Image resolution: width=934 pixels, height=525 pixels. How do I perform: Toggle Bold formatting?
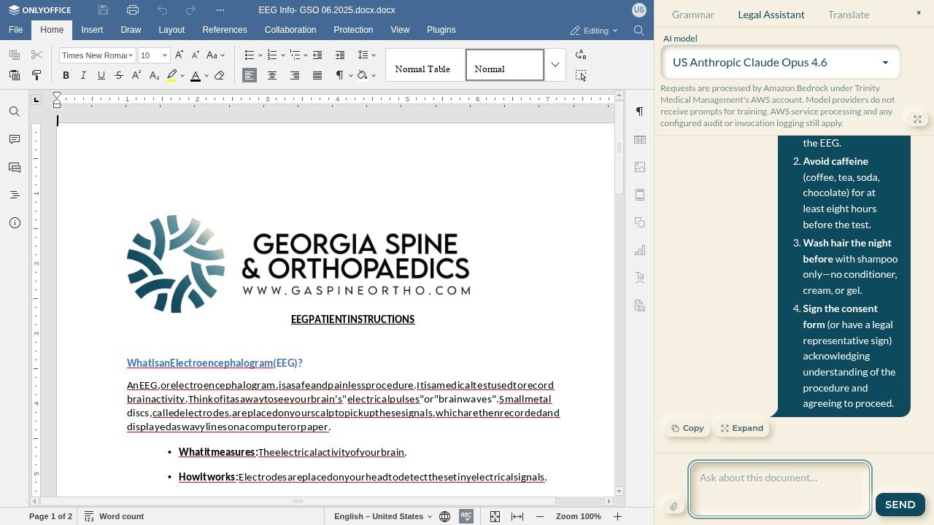coord(66,76)
